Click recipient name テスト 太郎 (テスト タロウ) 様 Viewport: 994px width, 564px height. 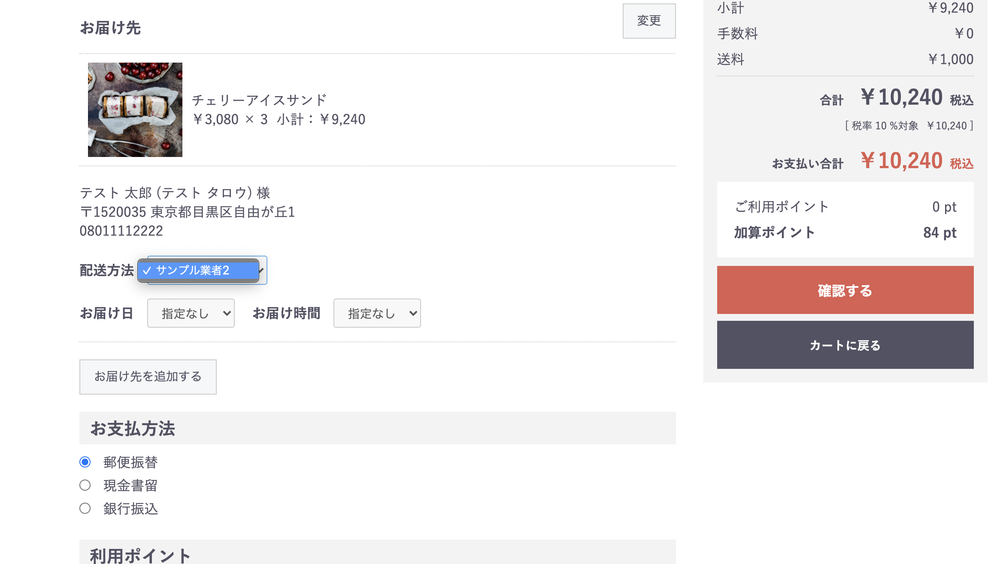pos(175,193)
